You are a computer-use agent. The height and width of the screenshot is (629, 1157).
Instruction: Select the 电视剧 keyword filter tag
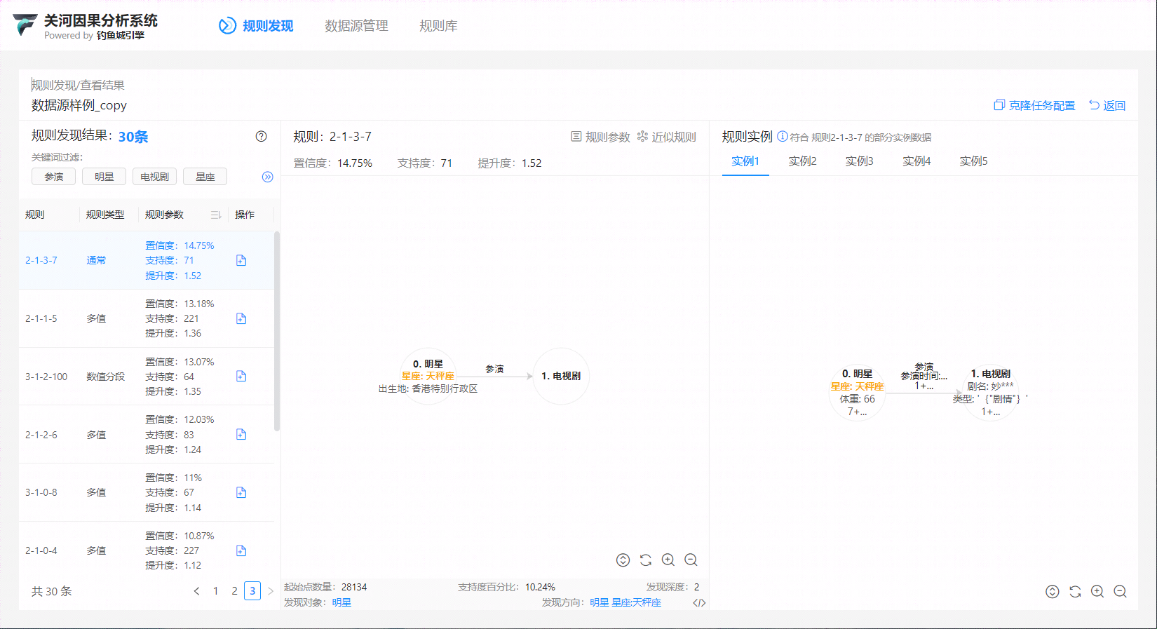(154, 177)
